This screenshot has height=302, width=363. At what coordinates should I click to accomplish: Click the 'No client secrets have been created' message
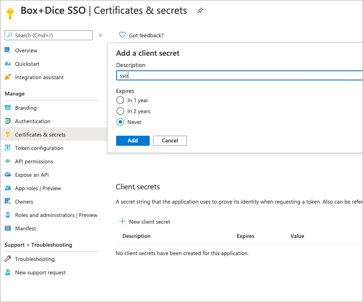pyautogui.click(x=182, y=253)
